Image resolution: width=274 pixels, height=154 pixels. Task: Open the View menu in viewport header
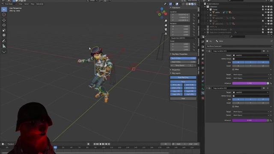coord(21,4)
